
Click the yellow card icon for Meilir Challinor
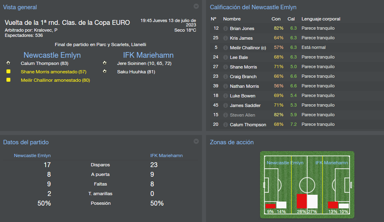pos(8,80)
